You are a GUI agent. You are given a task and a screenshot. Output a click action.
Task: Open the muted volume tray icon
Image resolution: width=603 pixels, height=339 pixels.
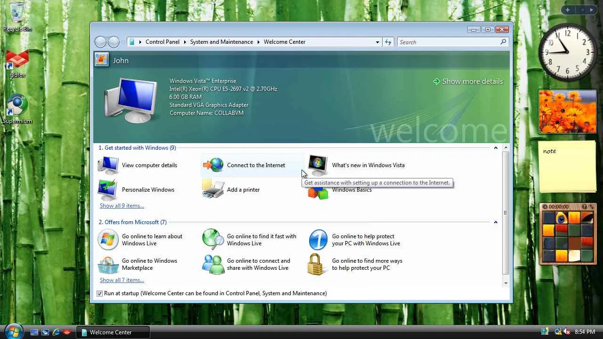click(567, 332)
